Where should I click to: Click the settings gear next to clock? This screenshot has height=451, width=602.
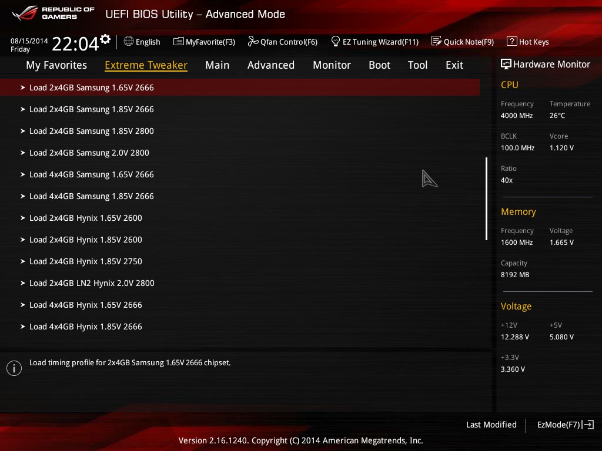(x=105, y=39)
